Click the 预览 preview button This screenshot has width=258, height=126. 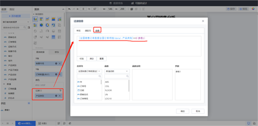coord(243,9)
